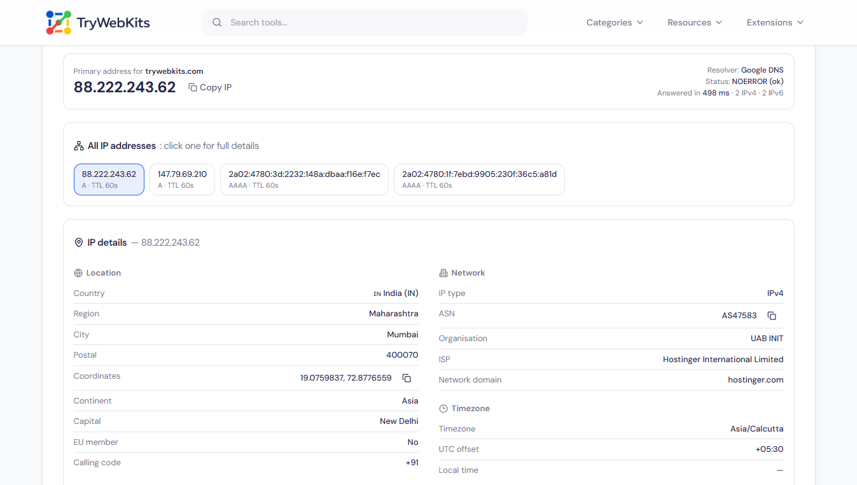Image resolution: width=857 pixels, height=485 pixels.
Task: Click Hostinger International Limited ISP value
Action: (x=723, y=360)
